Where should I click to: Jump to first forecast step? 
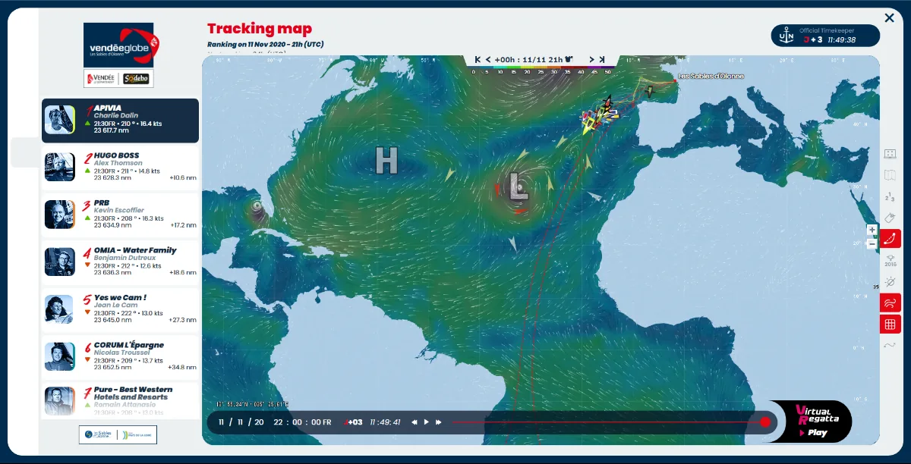click(478, 59)
